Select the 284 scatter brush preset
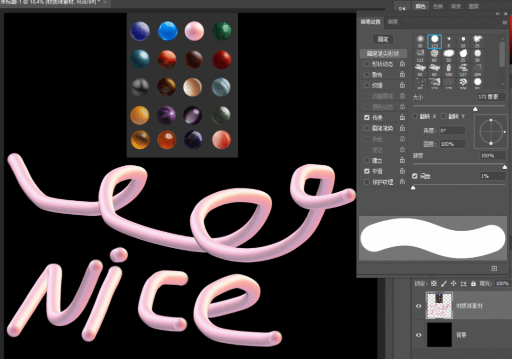Screen dimensions: 512x359 (477, 70)
